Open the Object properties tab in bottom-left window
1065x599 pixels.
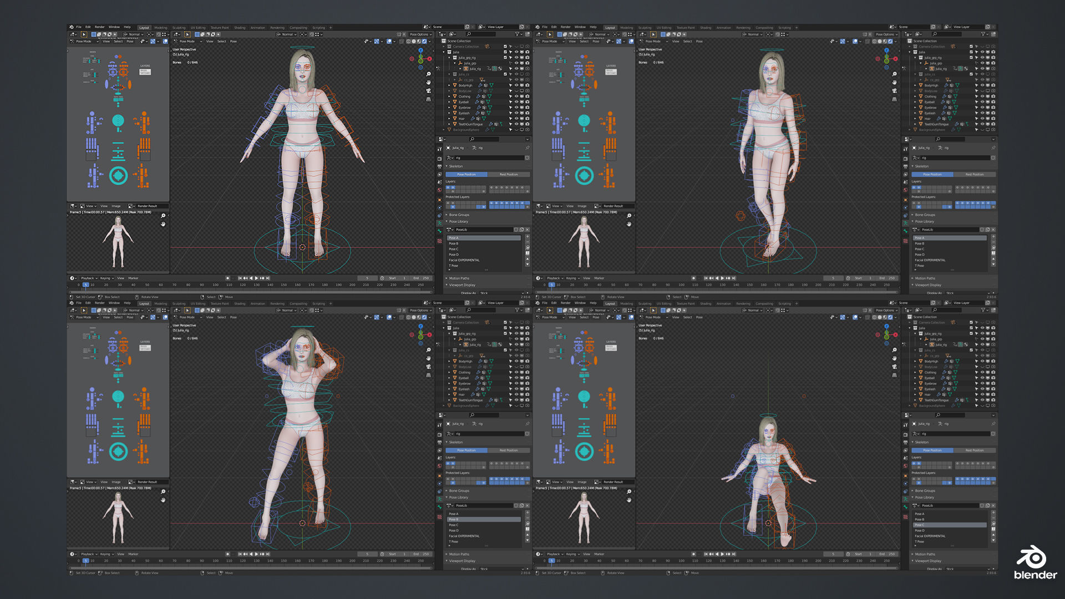point(439,476)
